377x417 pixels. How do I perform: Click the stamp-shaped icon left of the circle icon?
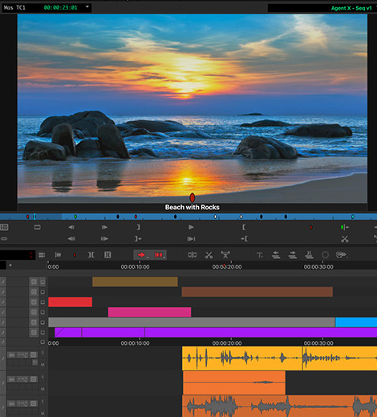point(309,255)
